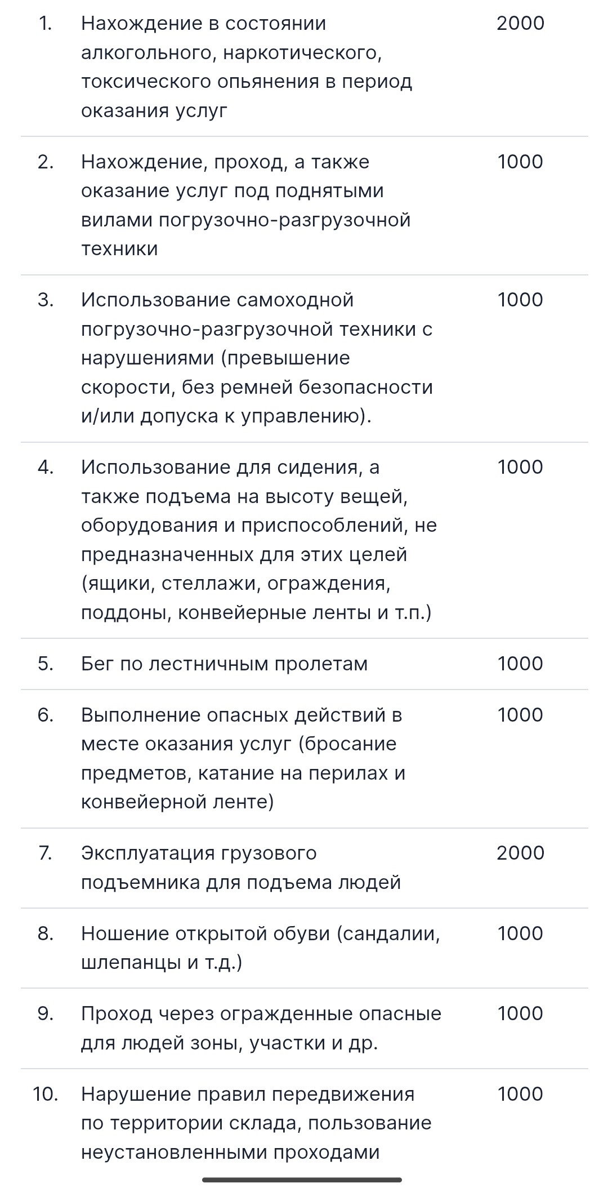Tap the 1000 amount in row 5
The image size is (608, 1192).
(x=520, y=664)
